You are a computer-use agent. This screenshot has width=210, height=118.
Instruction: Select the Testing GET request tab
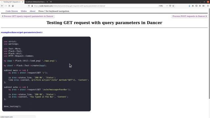point(12,2)
